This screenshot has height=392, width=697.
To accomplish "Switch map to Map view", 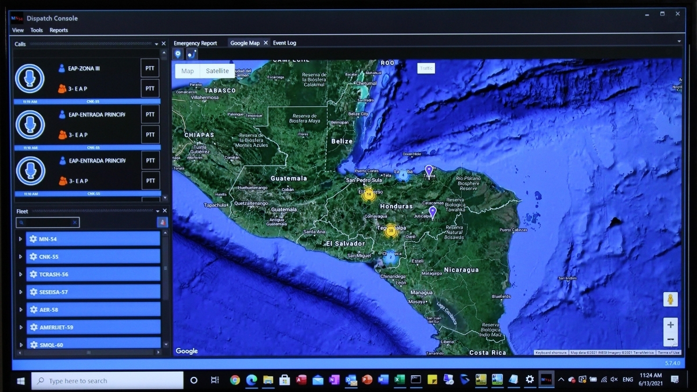I will tap(188, 71).
